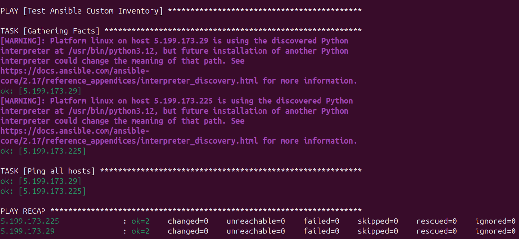The width and height of the screenshot is (519, 239).
Task: Click the TASK [Gathering Facts] header line
Action: tap(50, 31)
